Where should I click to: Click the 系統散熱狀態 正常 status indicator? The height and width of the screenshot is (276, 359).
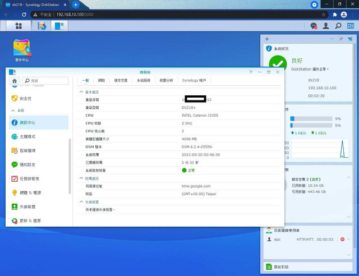(188, 171)
